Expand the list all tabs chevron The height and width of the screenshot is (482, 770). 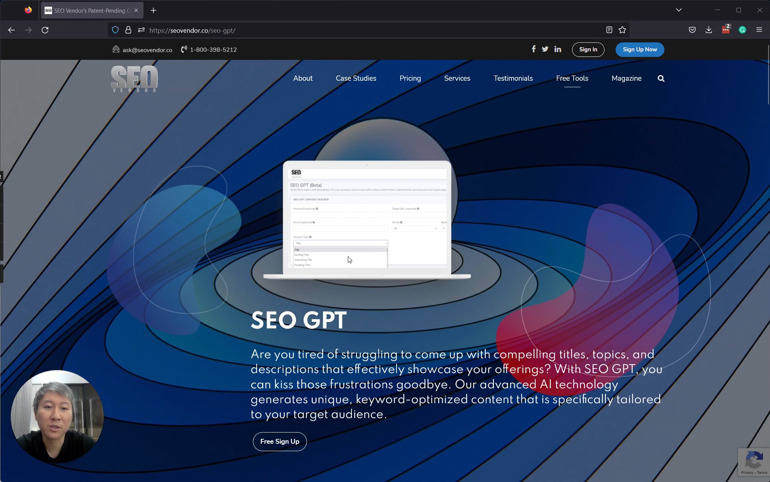pos(679,10)
